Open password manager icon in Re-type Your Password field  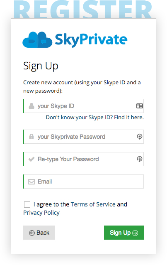(140, 159)
